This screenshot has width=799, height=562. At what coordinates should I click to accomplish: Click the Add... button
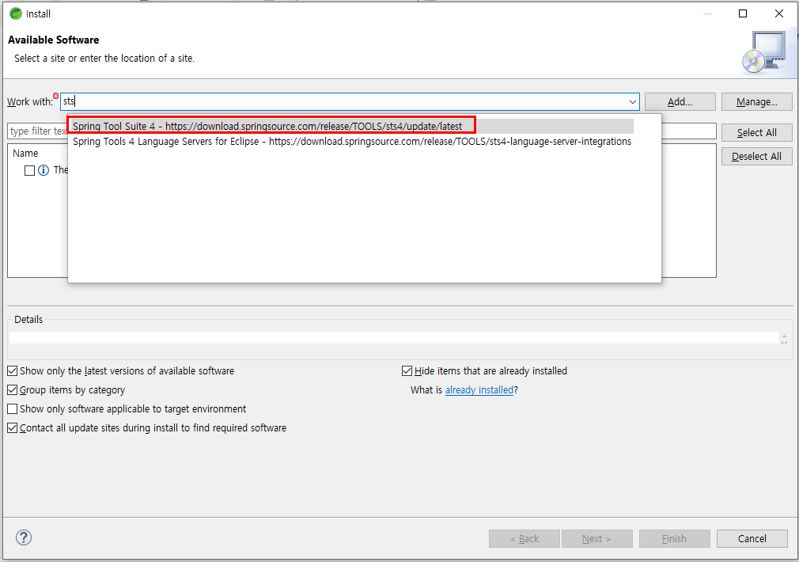click(680, 101)
